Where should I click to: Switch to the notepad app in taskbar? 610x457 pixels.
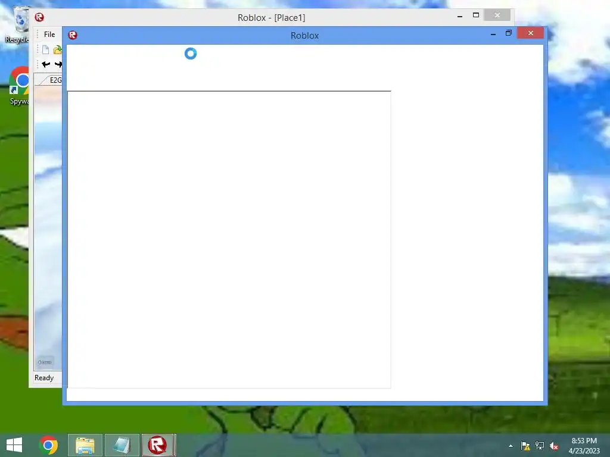pos(122,445)
